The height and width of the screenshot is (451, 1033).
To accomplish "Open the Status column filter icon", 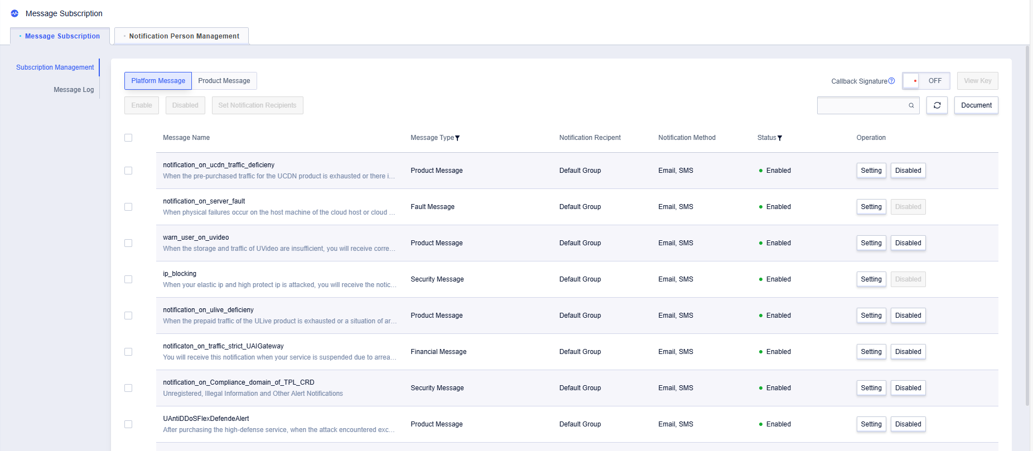I will [780, 138].
